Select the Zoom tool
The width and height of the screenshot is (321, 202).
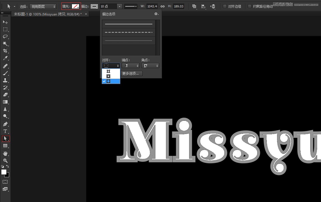pyautogui.click(x=5, y=161)
